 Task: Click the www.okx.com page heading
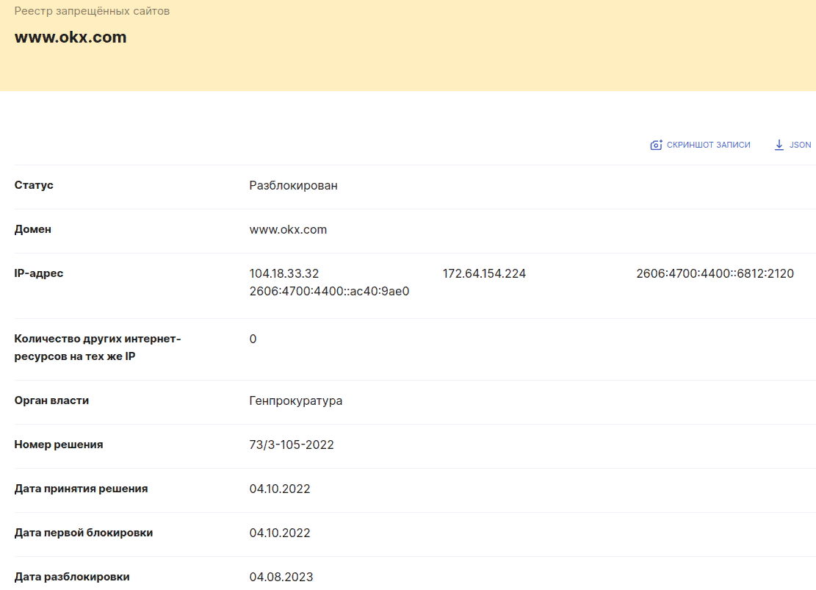pyautogui.click(x=71, y=37)
